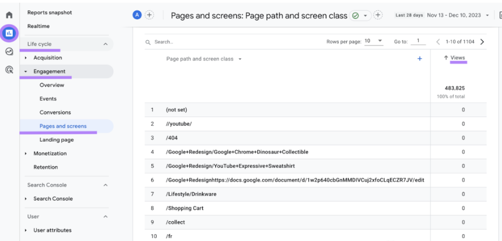The height and width of the screenshot is (241, 502).
Task: Expand the Acquisition tree item
Action: point(26,58)
